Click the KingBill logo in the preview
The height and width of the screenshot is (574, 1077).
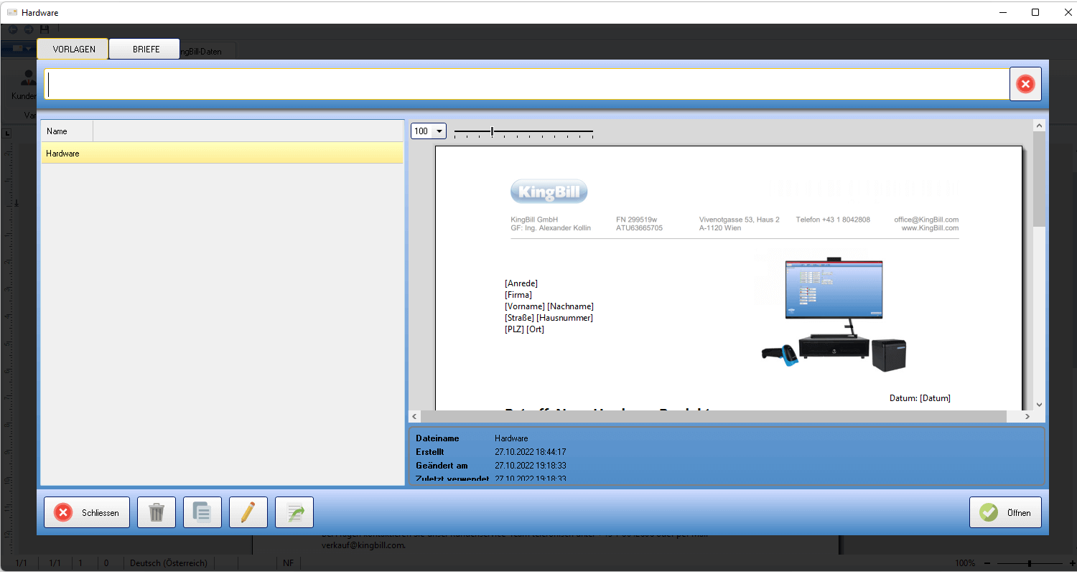[x=549, y=192]
